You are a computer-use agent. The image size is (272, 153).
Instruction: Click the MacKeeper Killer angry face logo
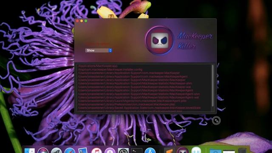[160, 40]
